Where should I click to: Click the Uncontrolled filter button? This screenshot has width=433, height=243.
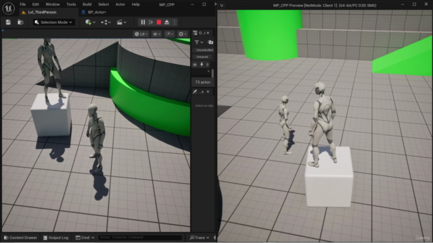[x=203, y=50]
